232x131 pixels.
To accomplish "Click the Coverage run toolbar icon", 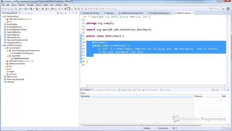I will 31,9.
